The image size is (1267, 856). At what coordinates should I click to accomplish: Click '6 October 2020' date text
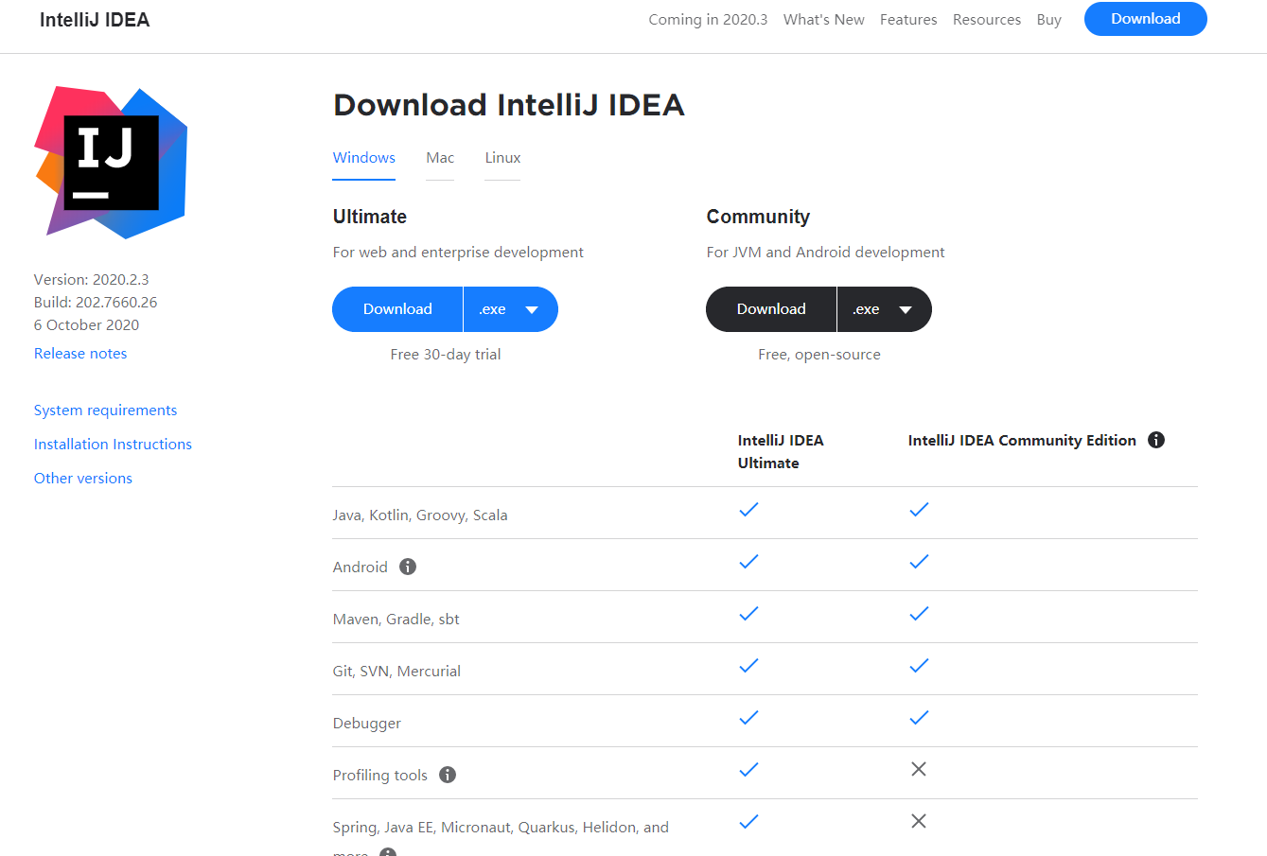(x=86, y=325)
